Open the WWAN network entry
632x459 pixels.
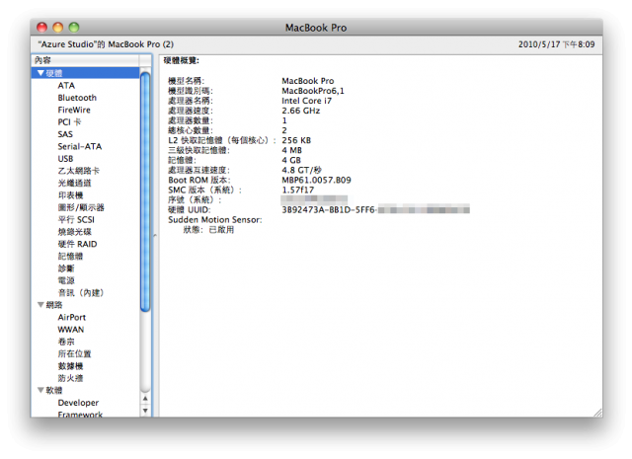click(71, 330)
